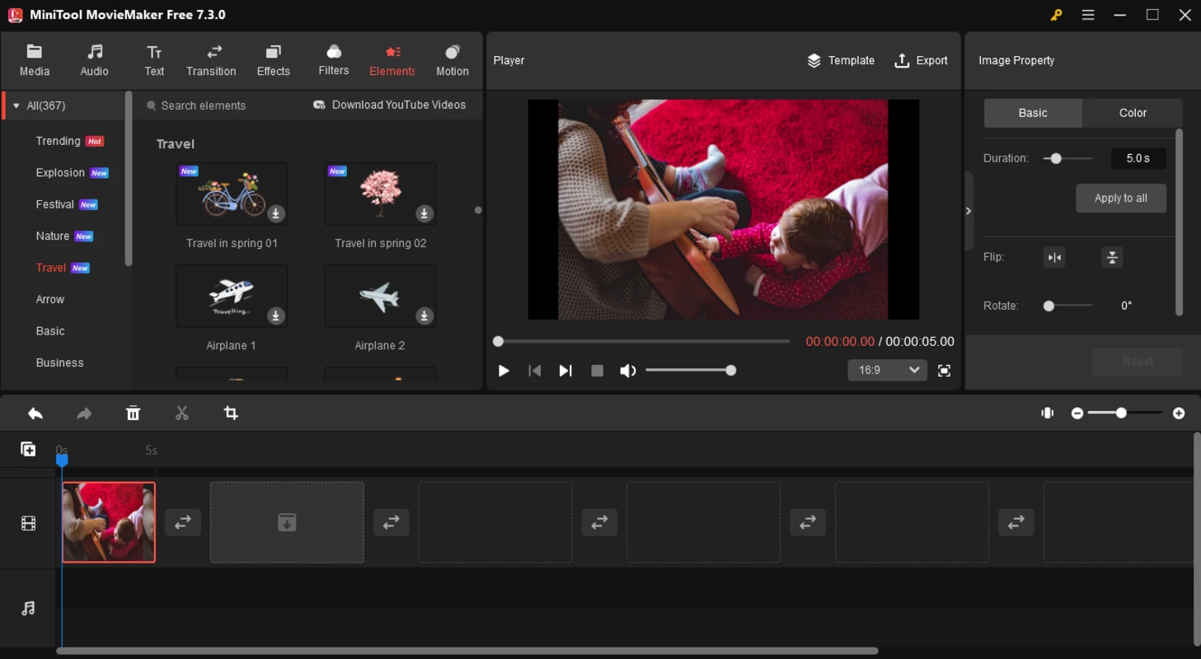
Task: Add a new track to timeline
Action: click(28, 449)
